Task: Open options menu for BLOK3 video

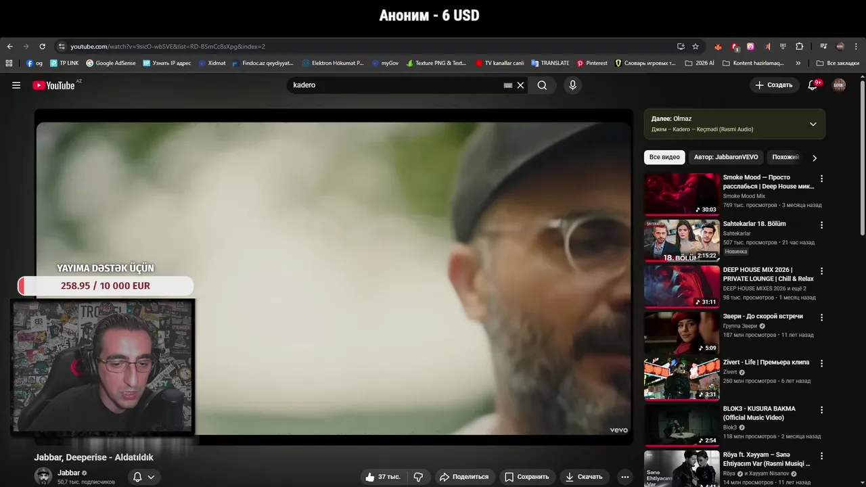Action: point(822,410)
